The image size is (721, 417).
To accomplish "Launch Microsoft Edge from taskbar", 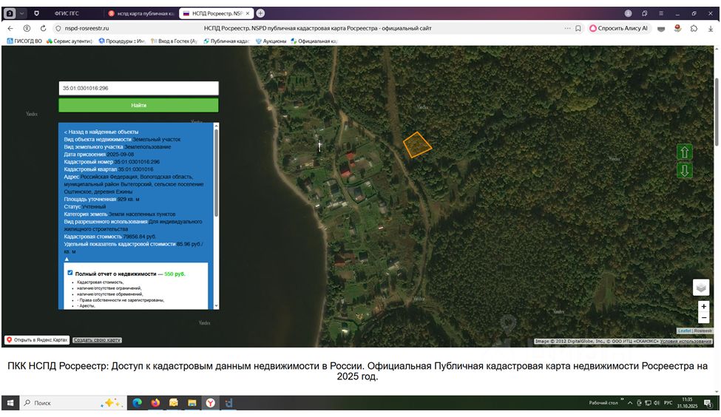I will [x=137, y=403].
